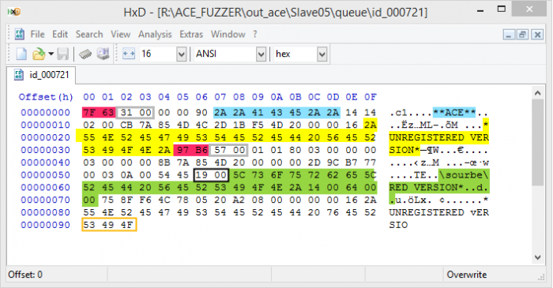
Task: Click offset row 00000080
Action: pos(45,213)
